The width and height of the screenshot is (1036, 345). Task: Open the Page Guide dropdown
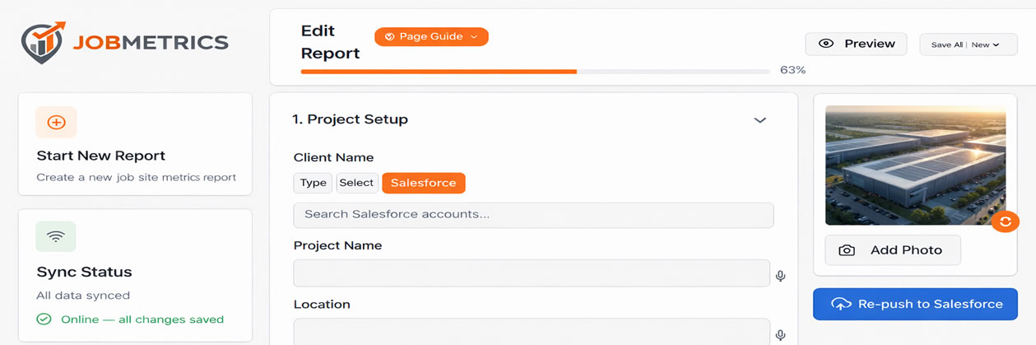pyautogui.click(x=431, y=37)
